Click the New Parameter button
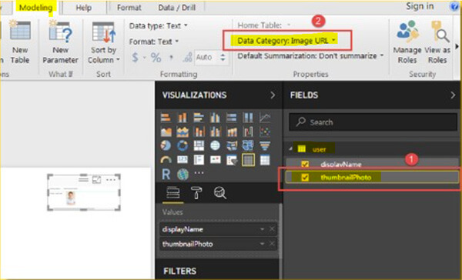Image resolution: width=462 pixels, height=280 pixels. click(60, 42)
